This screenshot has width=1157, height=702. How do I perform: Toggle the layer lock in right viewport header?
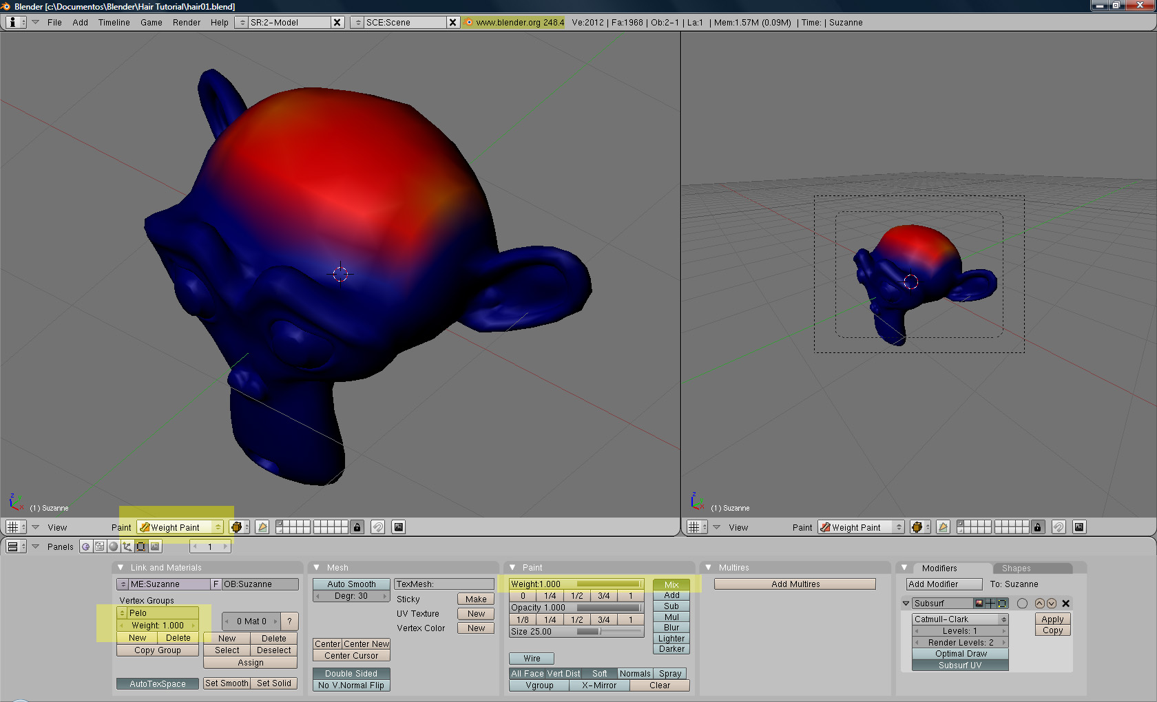1037,527
